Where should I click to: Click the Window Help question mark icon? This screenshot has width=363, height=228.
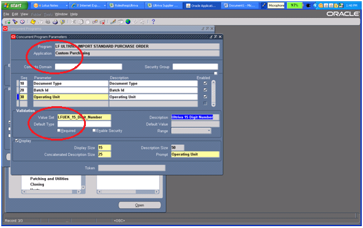pos(153,22)
